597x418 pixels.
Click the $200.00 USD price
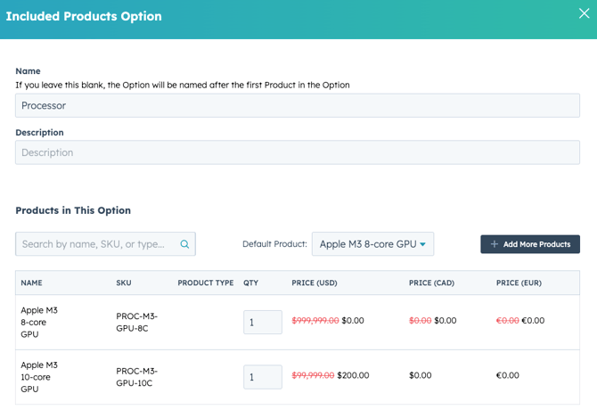(x=353, y=376)
